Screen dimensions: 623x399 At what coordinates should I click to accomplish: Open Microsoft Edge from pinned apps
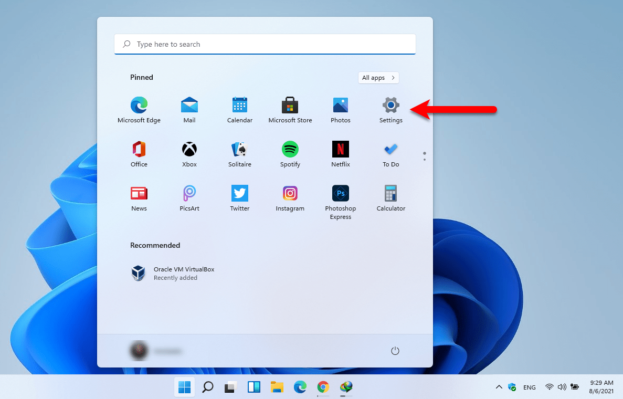pos(139,110)
